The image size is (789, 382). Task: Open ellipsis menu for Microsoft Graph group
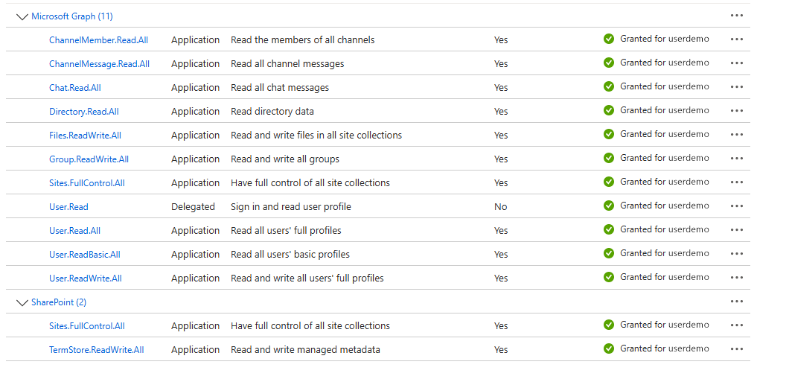pos(737,16)
